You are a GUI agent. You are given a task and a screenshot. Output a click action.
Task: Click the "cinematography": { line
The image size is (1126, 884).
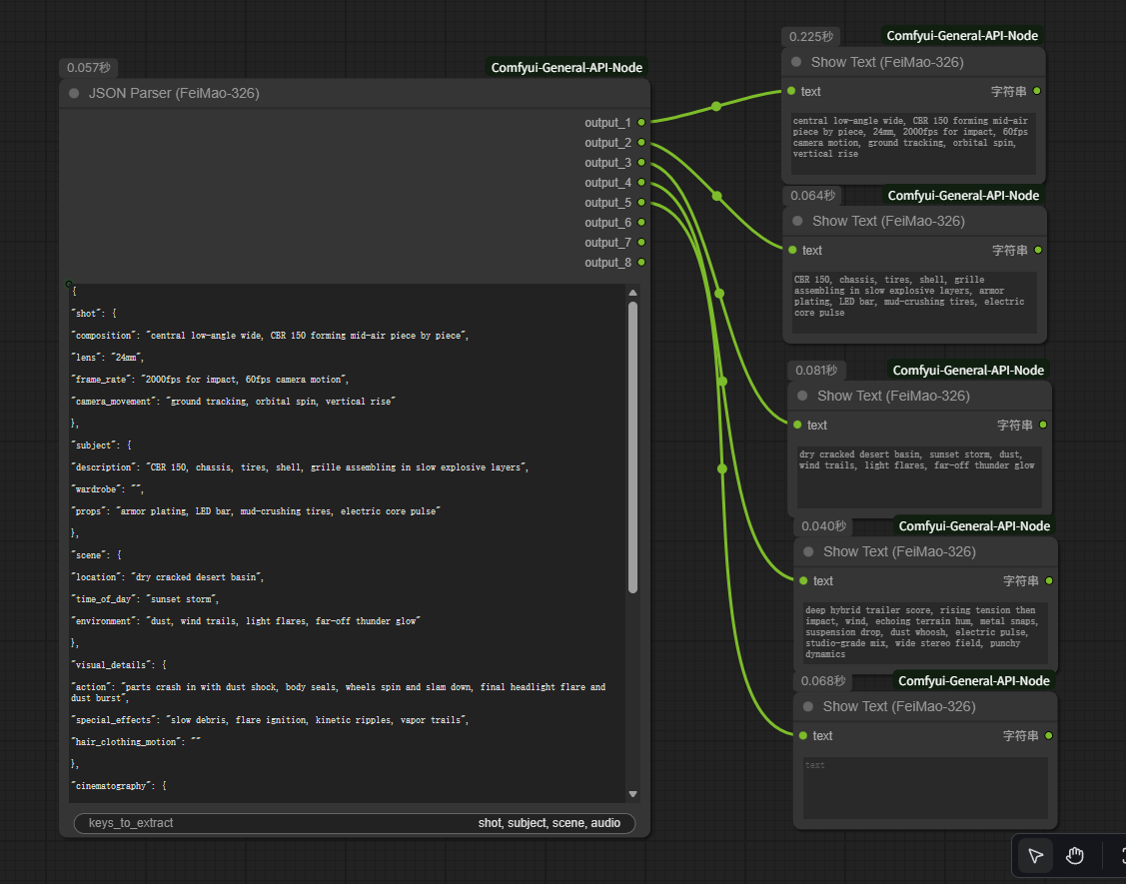[x=119, y=786]
